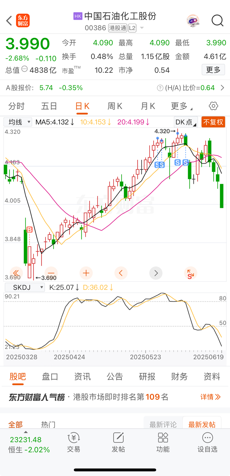Viewport: 230px width, 476px height.
Task: Move chart left with arrow button
Action: point(121,273)
